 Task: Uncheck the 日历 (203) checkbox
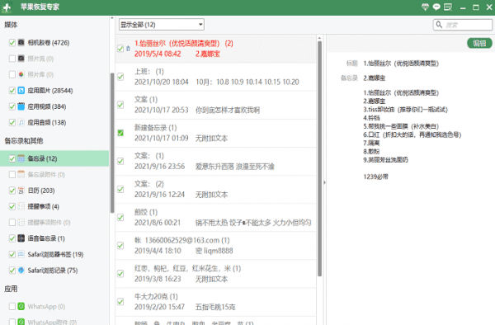click(x=12, y=191)
